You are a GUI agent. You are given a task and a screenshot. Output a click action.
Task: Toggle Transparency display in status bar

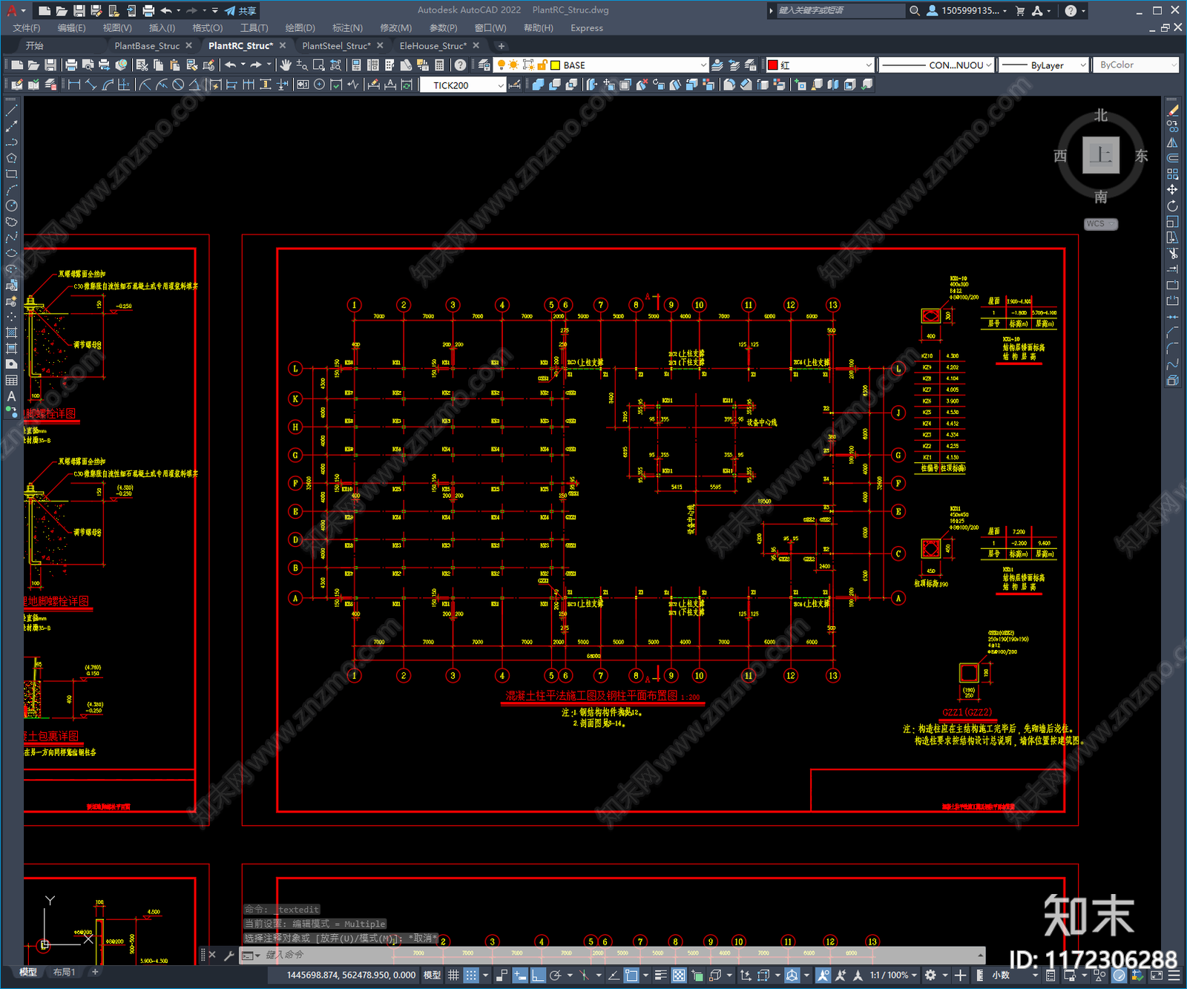pos(679,975)
